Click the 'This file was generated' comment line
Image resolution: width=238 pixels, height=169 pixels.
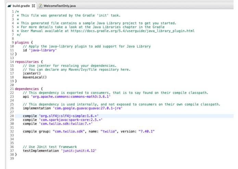pos(68,15)
